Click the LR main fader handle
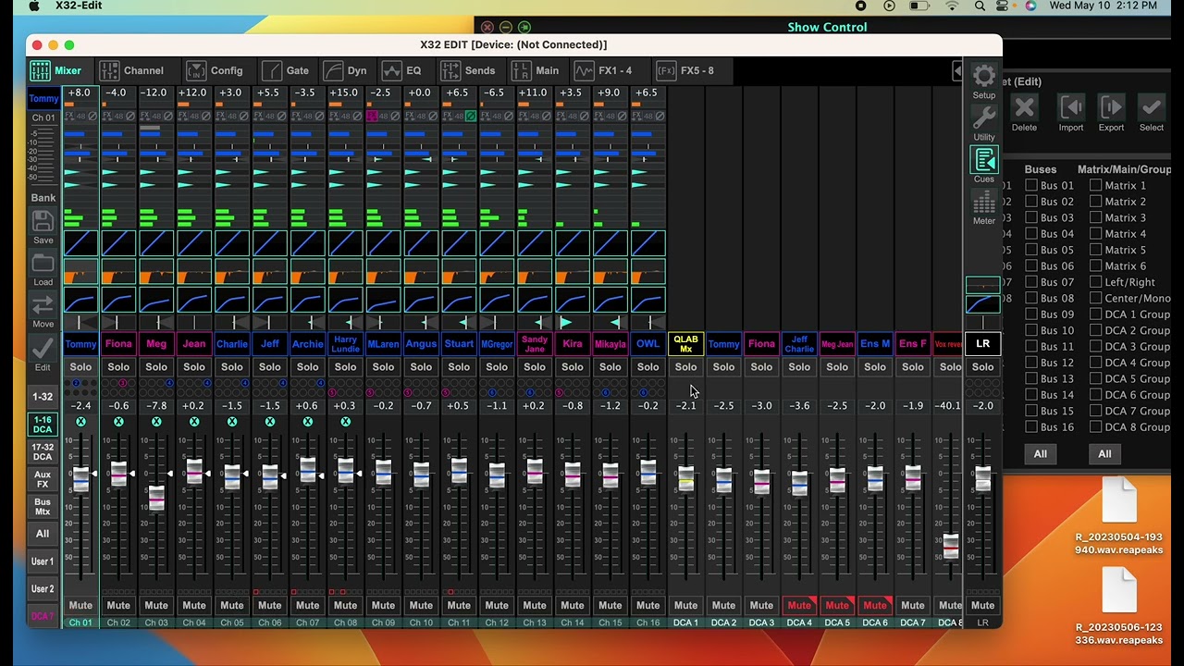Image resolution: width=1184 pixels, height=666 pixels. [x=982, y=478]
